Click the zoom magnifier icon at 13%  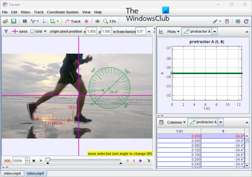coord(105,22)
